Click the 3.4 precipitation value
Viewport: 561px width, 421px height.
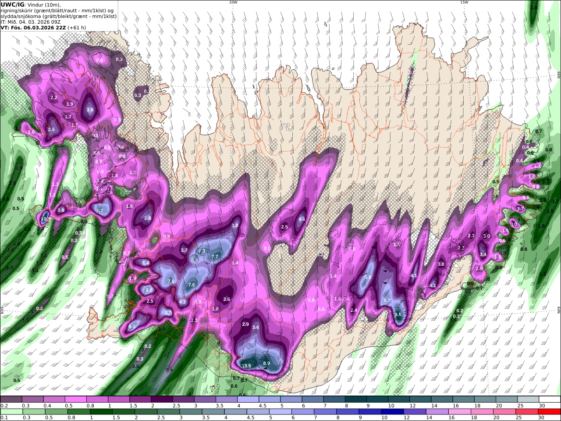tap(483, 254)
